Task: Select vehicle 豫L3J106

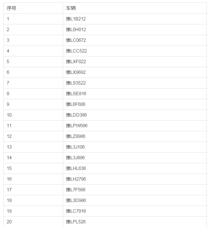Action: click(75, 147)
